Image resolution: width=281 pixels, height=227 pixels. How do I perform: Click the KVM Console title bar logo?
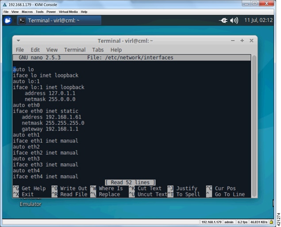click(5, 5)
